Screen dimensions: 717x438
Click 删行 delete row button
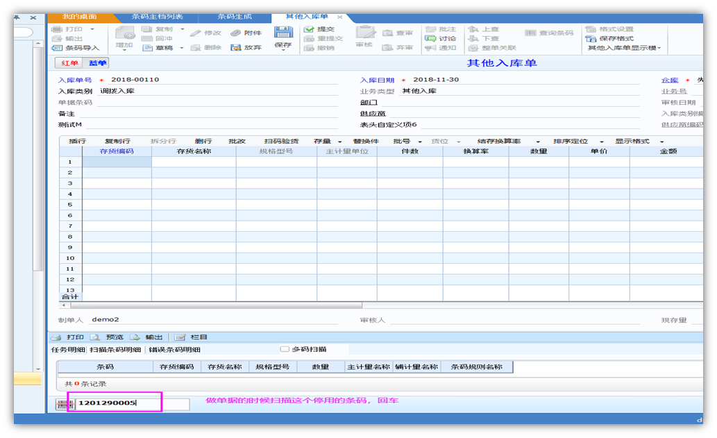pos(203,142)
